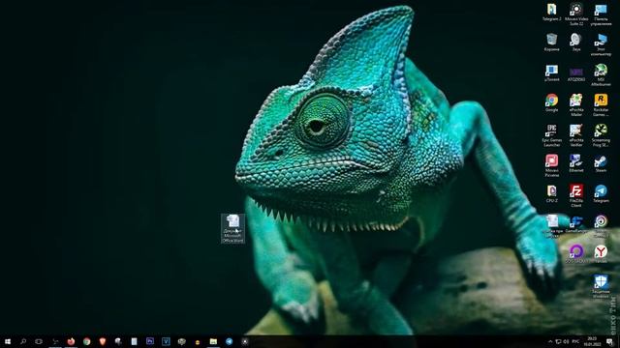Image resolution: width=620 pixels, height=348 pixels.
Task: Open GameRanger desktop shortcut
Action: click(x=576, y=224)
